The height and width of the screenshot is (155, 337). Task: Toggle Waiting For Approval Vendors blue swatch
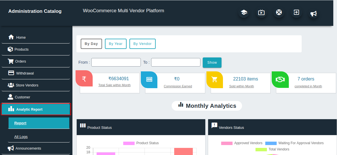click(x=271, y=143)
